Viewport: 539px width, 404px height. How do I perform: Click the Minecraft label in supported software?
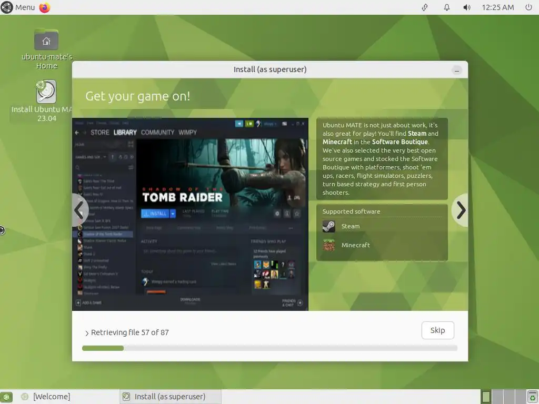click(355, 245)
